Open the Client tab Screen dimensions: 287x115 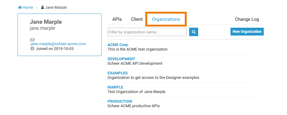(x=137, y=19)
